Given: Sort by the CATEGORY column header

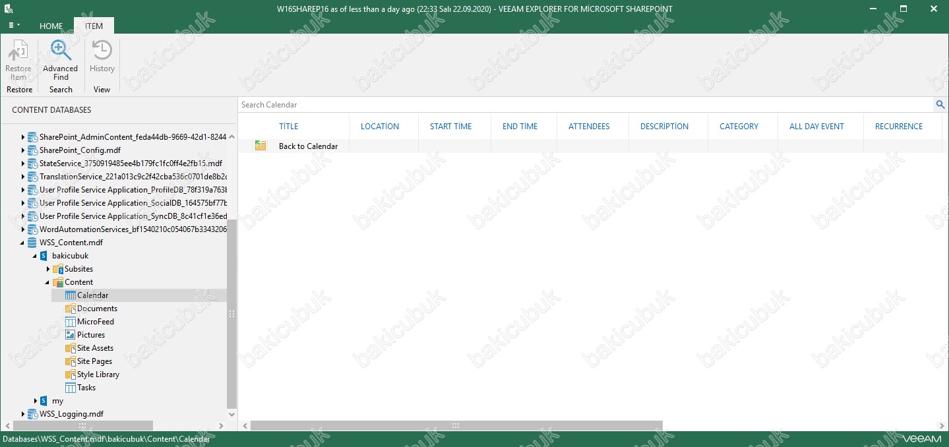Looking at the screenshot, I should point(739,127).
